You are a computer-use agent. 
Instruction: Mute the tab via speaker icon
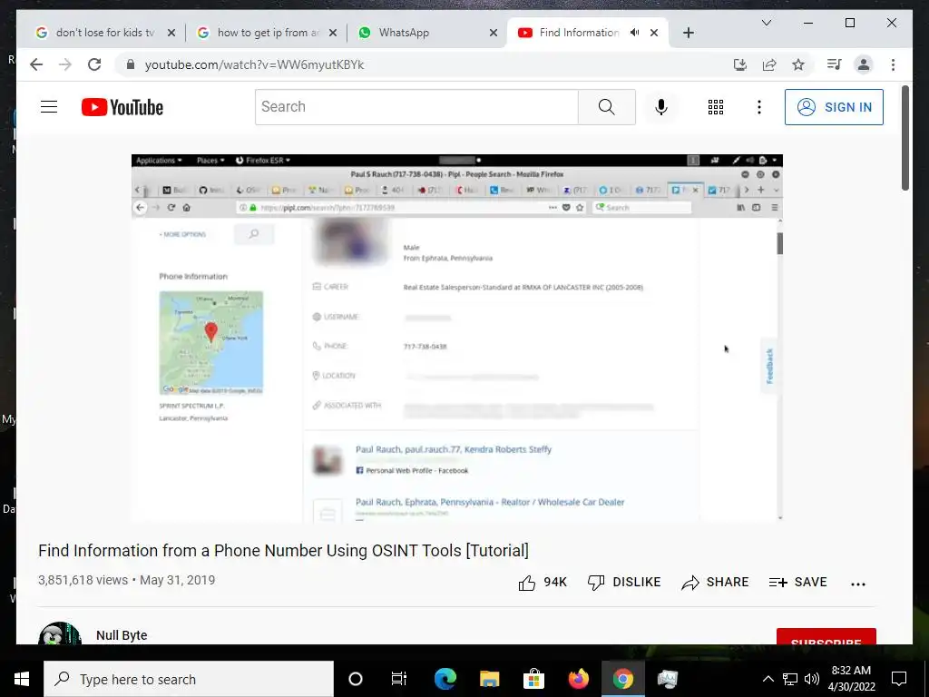coord(634,33)
